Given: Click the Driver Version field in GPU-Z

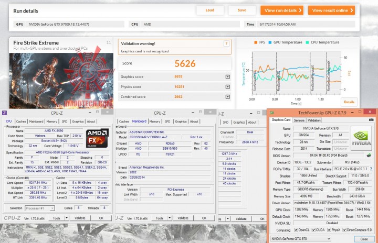Looking at the screenshot, I should point(333,203).
